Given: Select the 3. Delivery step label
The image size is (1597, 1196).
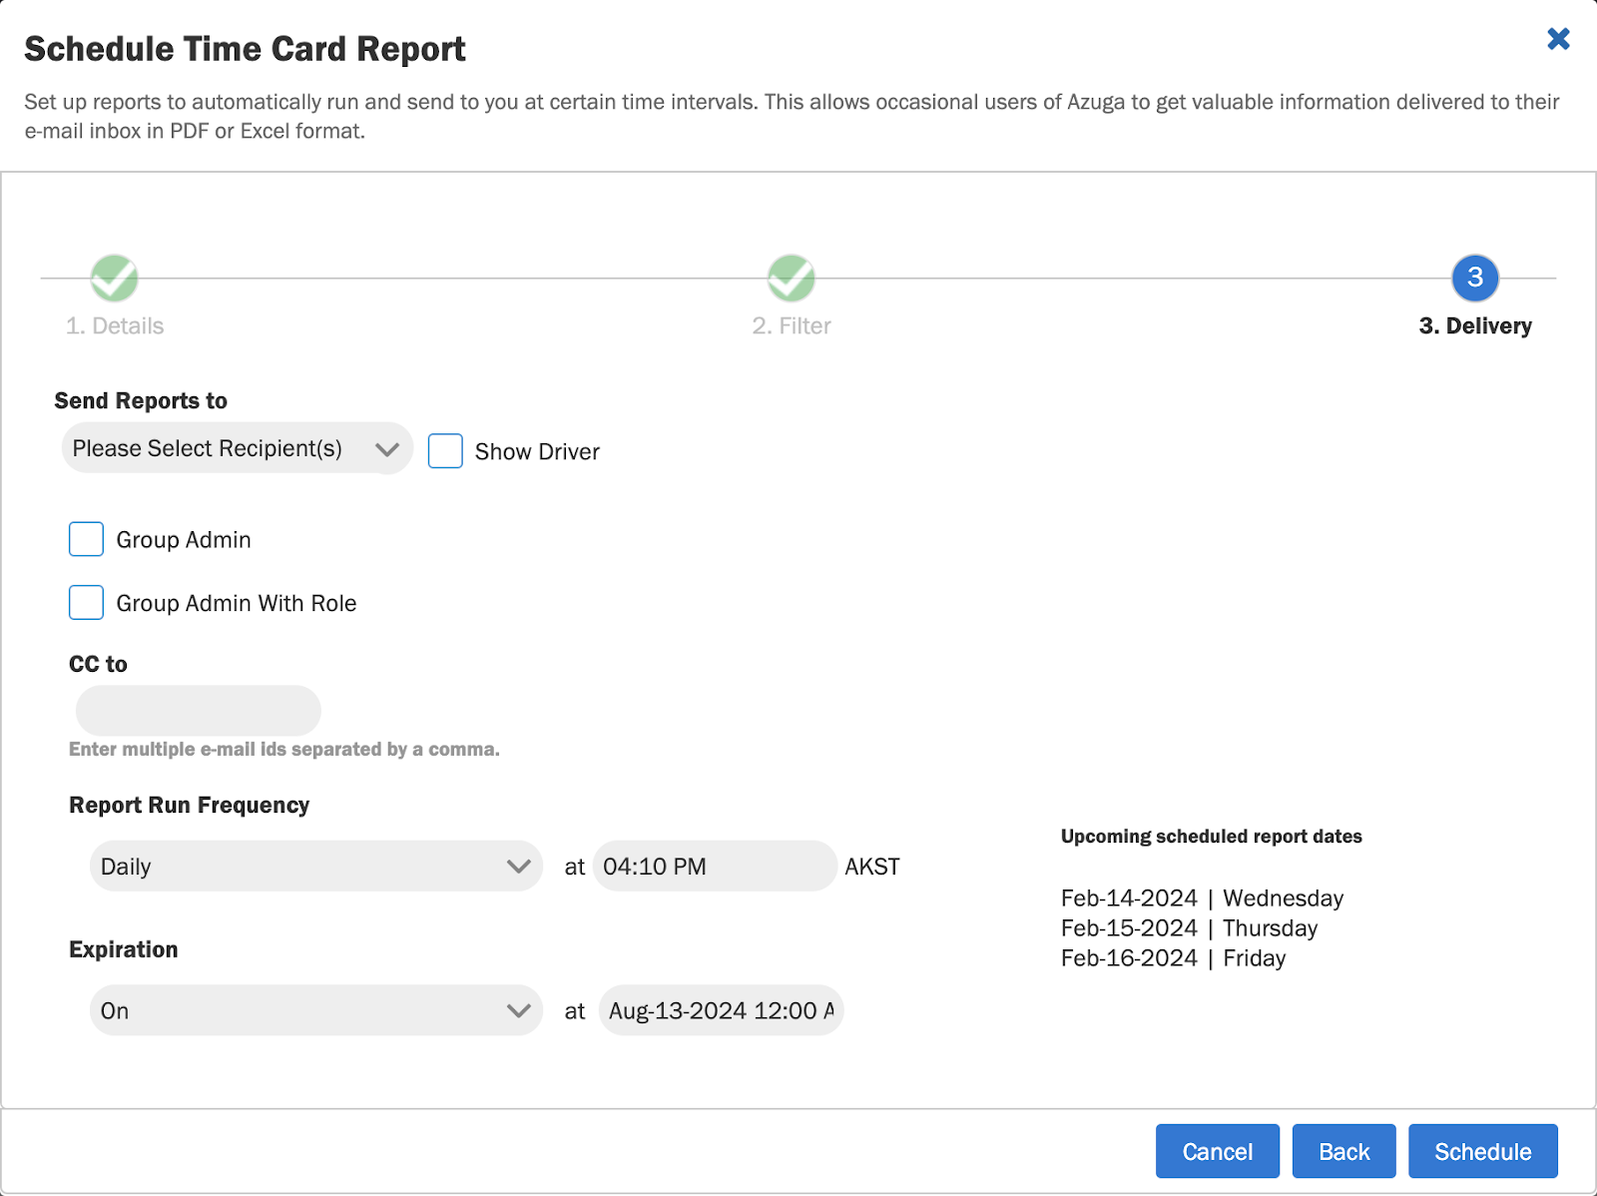Looking at the screenshot, I should point(1475,326).
